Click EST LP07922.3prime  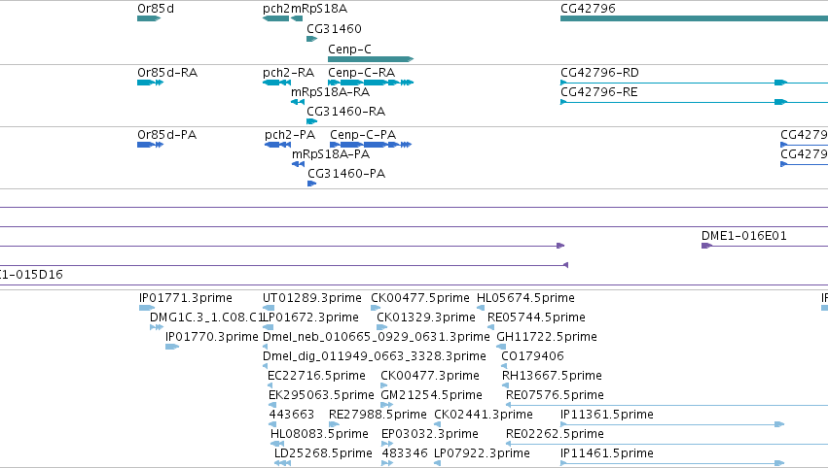tap(482, 454)
